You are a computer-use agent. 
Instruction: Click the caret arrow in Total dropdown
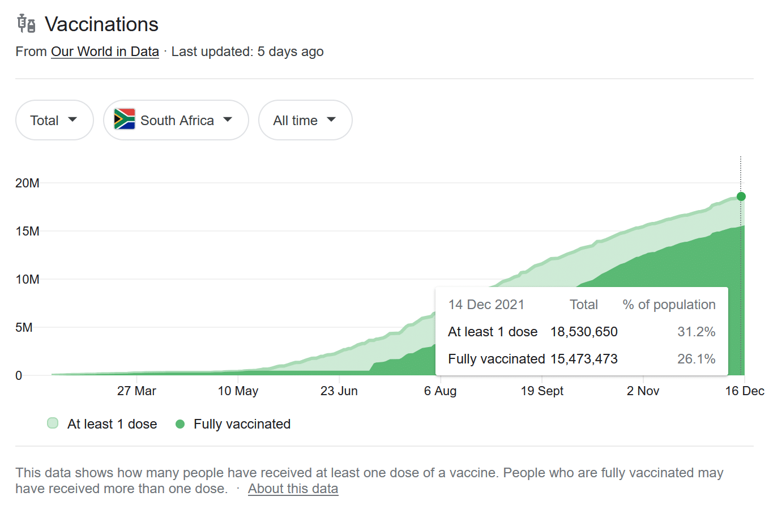72,119
